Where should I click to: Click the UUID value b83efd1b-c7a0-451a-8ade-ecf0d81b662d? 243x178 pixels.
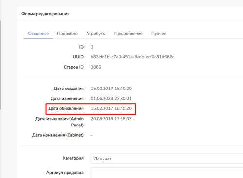click(133, 57)
